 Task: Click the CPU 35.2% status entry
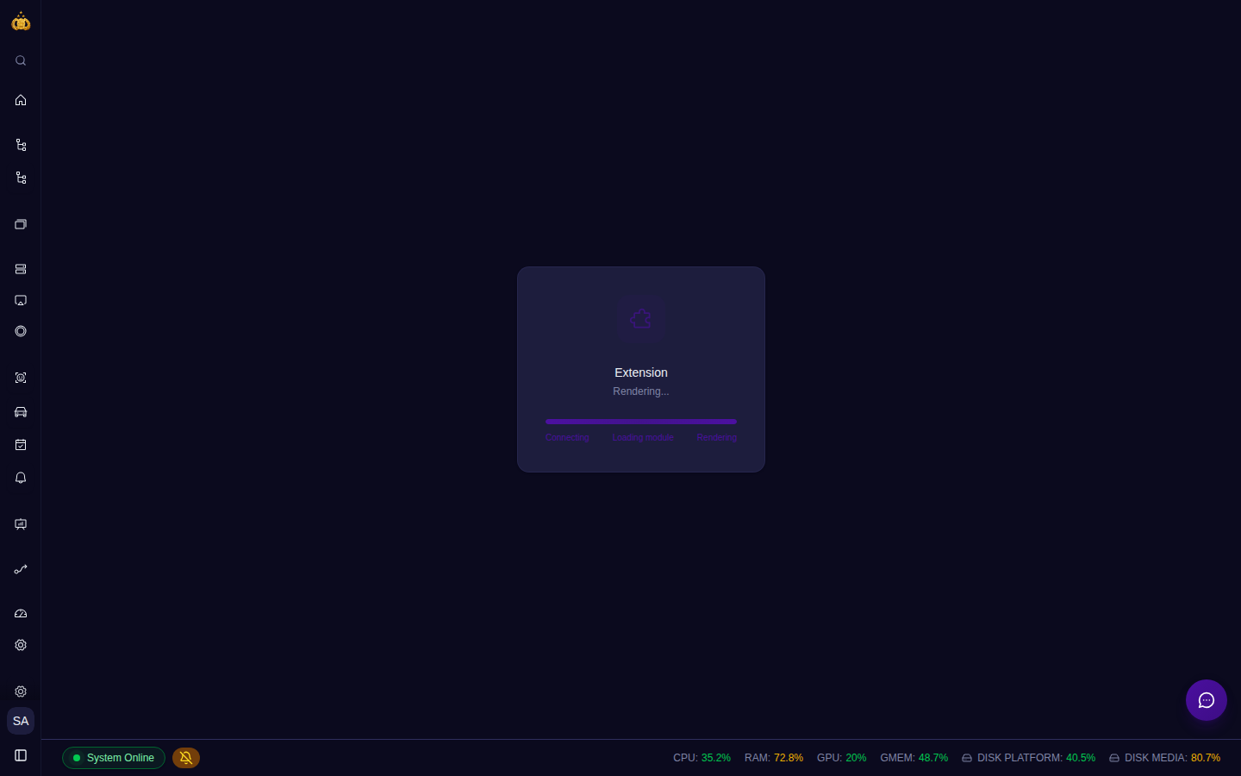702,758
